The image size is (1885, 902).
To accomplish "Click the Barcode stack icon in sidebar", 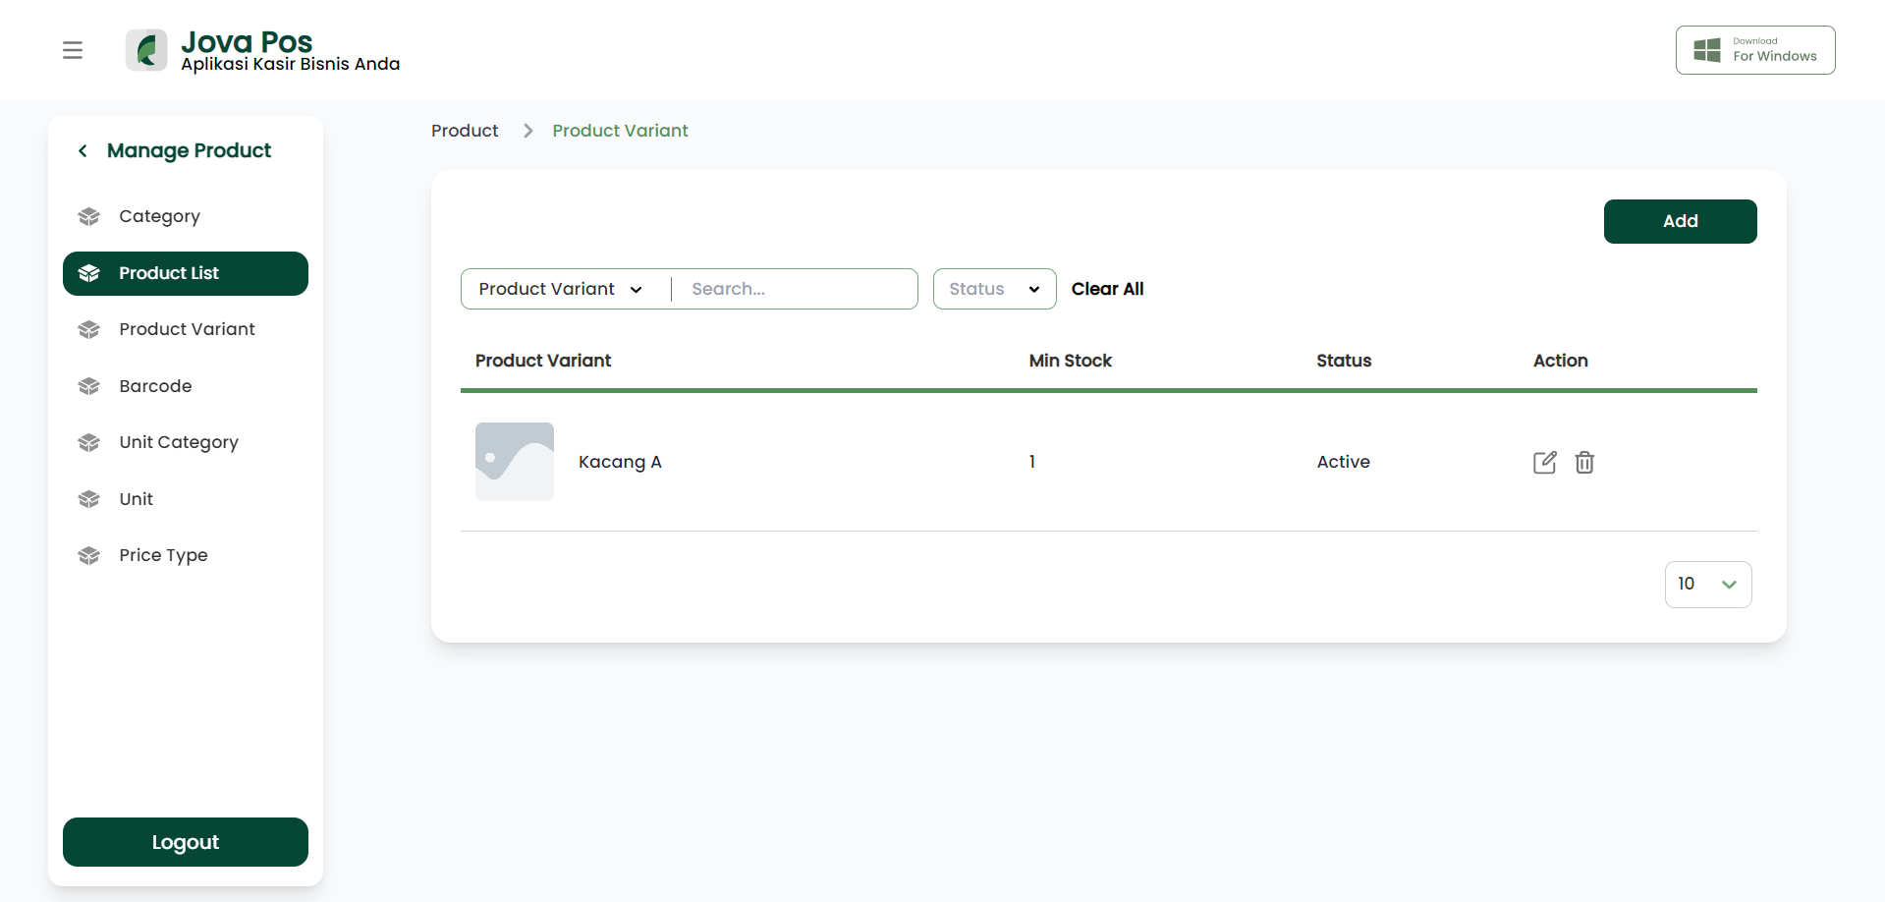I will pos(89,386).
